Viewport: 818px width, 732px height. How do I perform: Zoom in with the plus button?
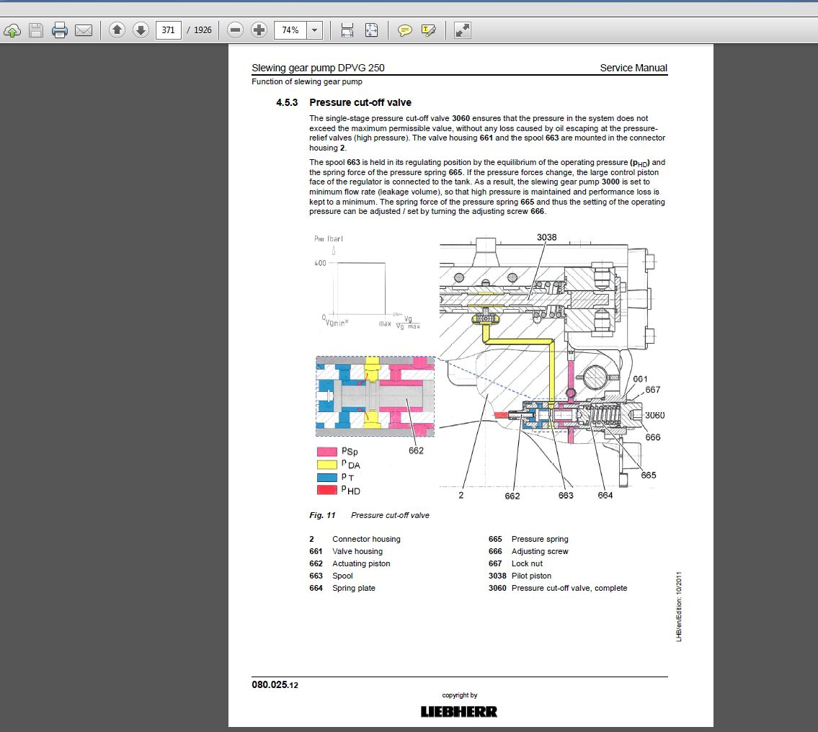(x=259, y=30)
